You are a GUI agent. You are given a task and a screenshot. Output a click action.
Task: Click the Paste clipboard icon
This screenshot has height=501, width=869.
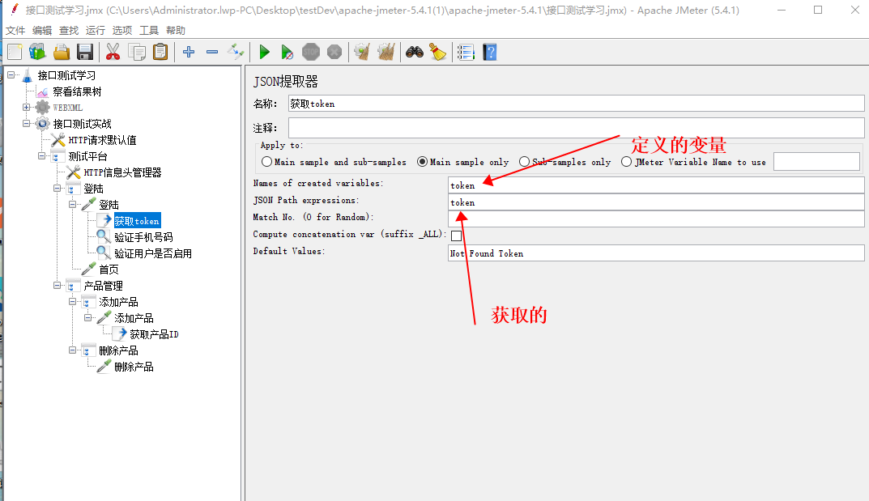[160, 52]
